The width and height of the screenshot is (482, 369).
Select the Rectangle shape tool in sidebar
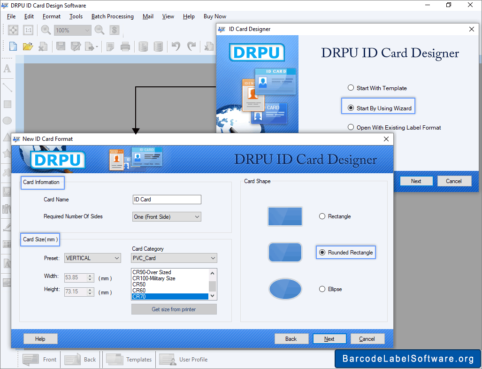(8, 104)
